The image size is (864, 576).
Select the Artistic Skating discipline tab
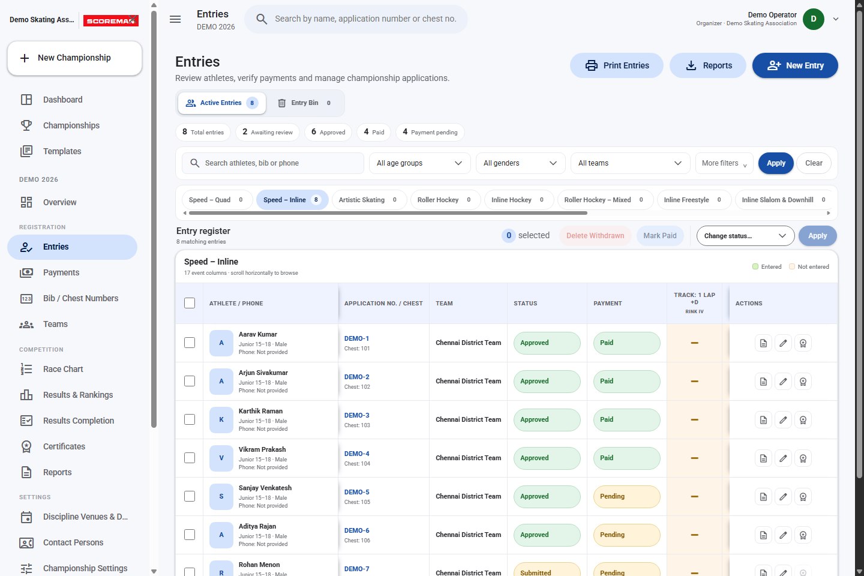click(x=369, y=200)
